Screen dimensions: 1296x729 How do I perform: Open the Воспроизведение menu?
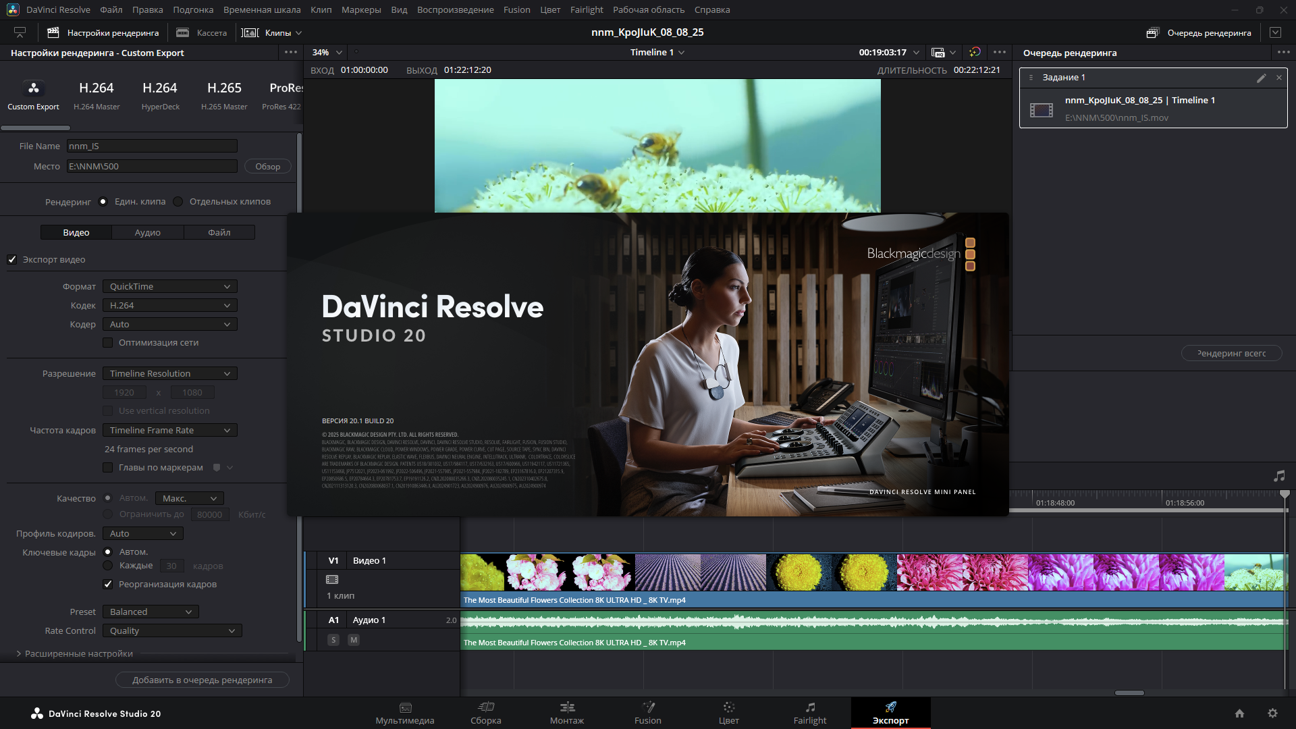[456, 9]
